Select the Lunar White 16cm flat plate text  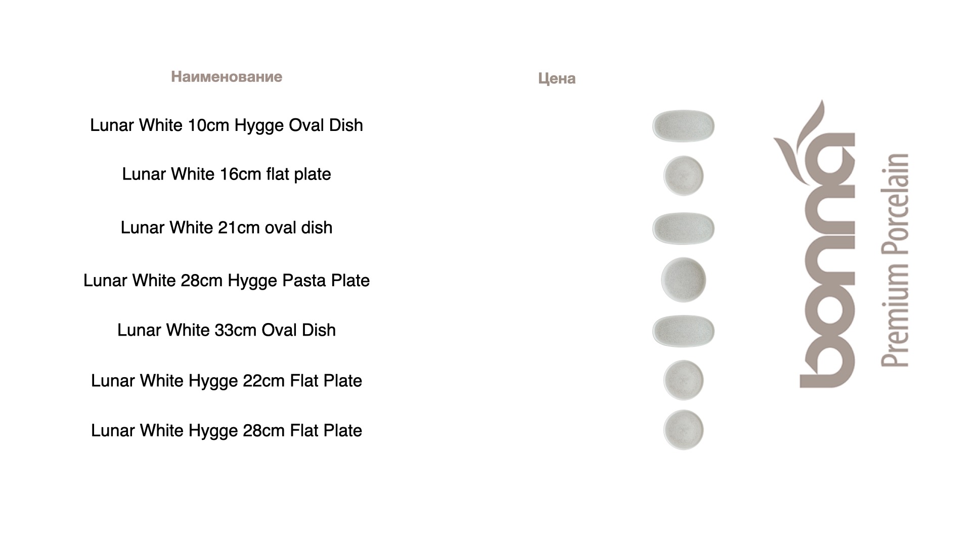[x=227, y=174]
